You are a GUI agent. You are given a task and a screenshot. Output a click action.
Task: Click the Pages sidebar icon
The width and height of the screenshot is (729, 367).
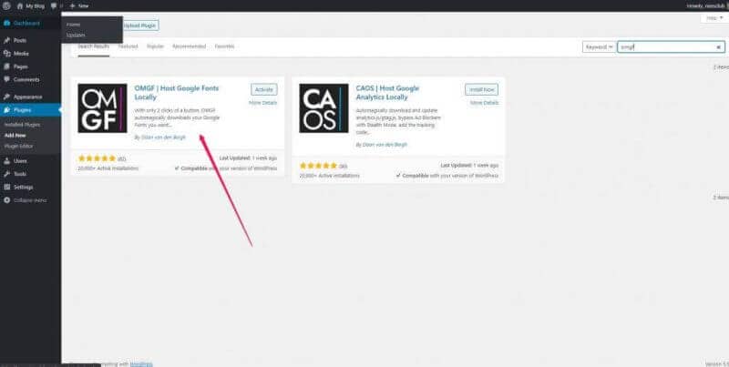[6, 66]
